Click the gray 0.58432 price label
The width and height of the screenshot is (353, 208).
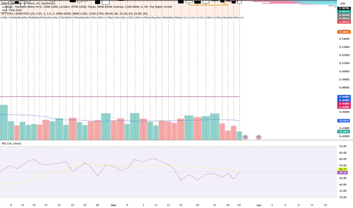point(344,19)
